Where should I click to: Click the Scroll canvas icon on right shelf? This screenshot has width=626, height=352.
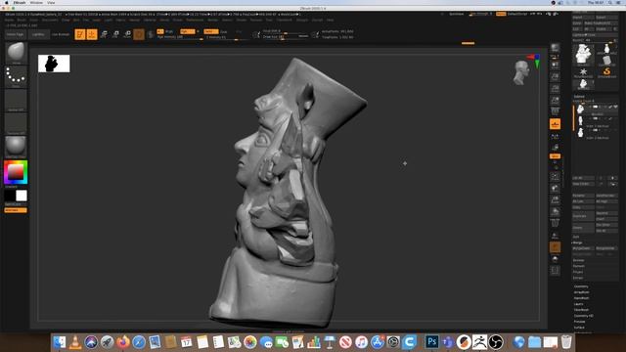555,65
